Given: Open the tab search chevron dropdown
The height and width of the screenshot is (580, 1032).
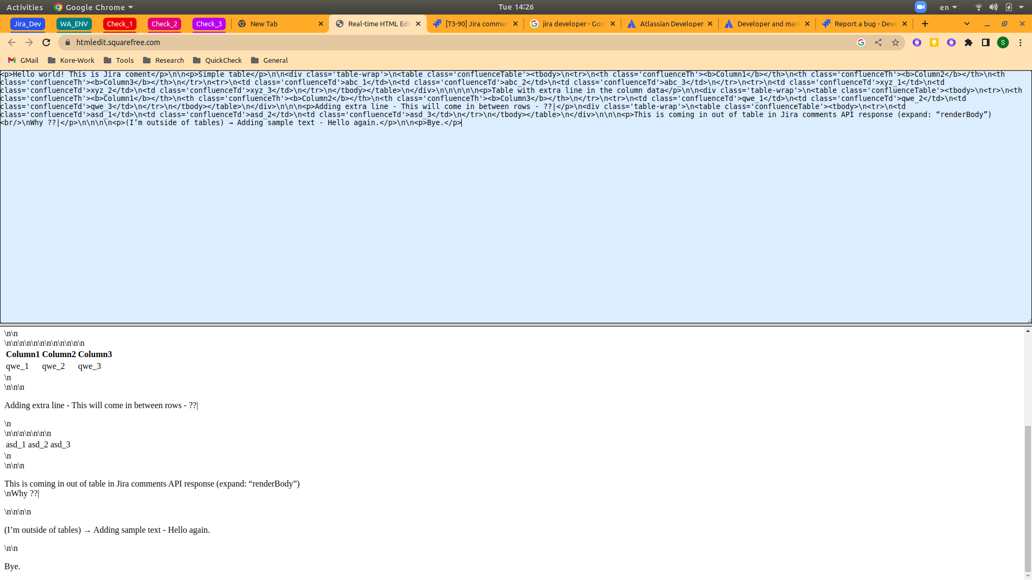Looking at the screenshot, I should click(967, 24).
